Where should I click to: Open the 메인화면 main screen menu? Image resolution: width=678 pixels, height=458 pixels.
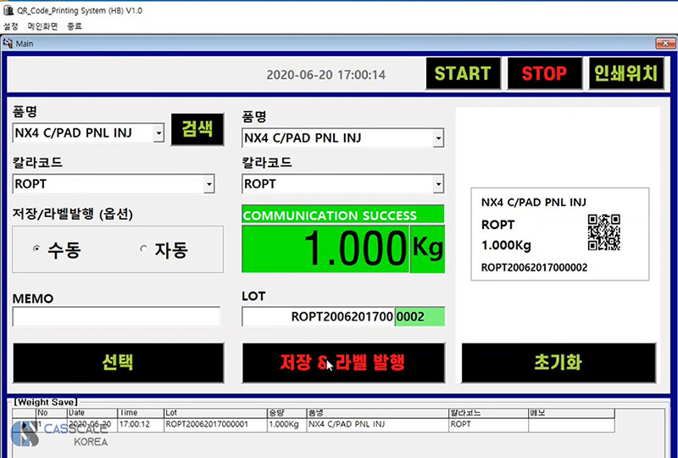coord(42,26)
